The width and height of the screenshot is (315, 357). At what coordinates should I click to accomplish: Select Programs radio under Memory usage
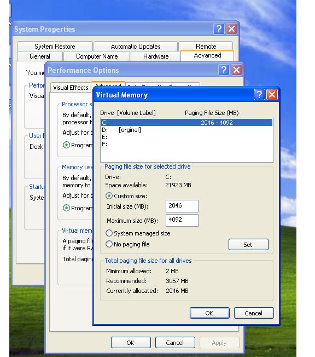pos(66,208)
